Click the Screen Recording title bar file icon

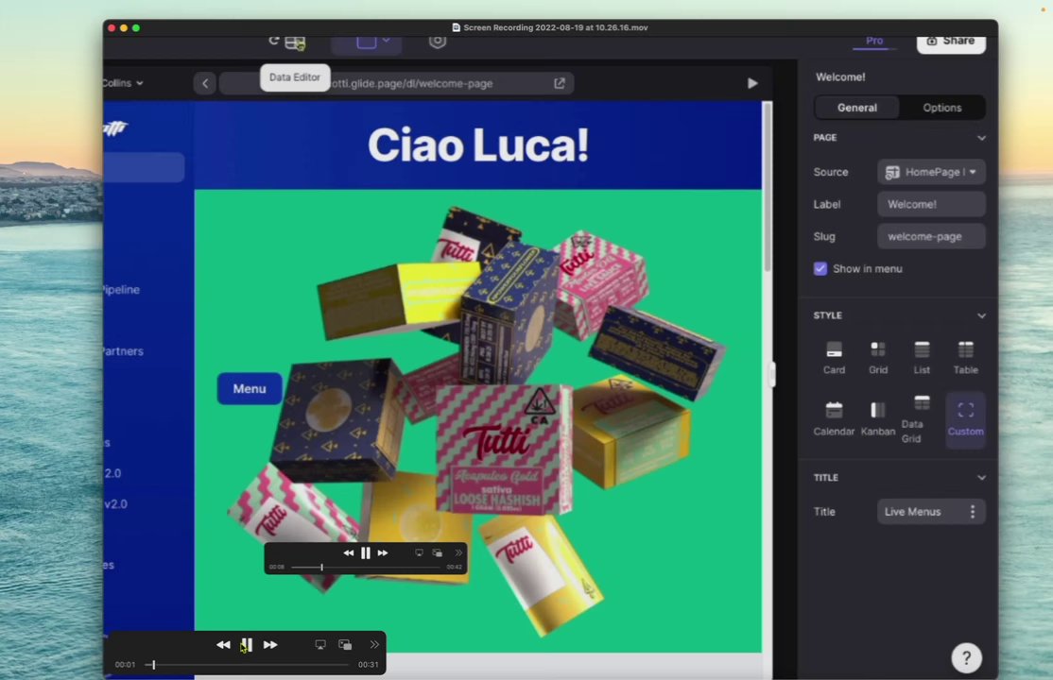click(456, 27)
